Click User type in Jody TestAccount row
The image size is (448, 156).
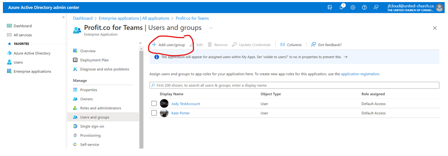coord(264,104)
